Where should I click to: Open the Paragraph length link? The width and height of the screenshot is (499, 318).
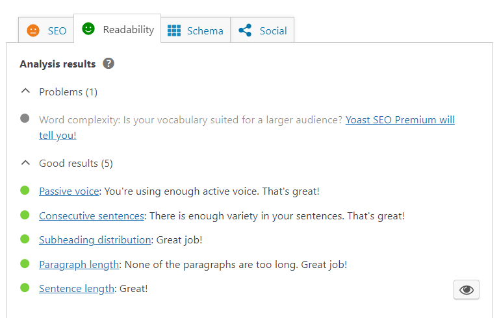[79, 265]
